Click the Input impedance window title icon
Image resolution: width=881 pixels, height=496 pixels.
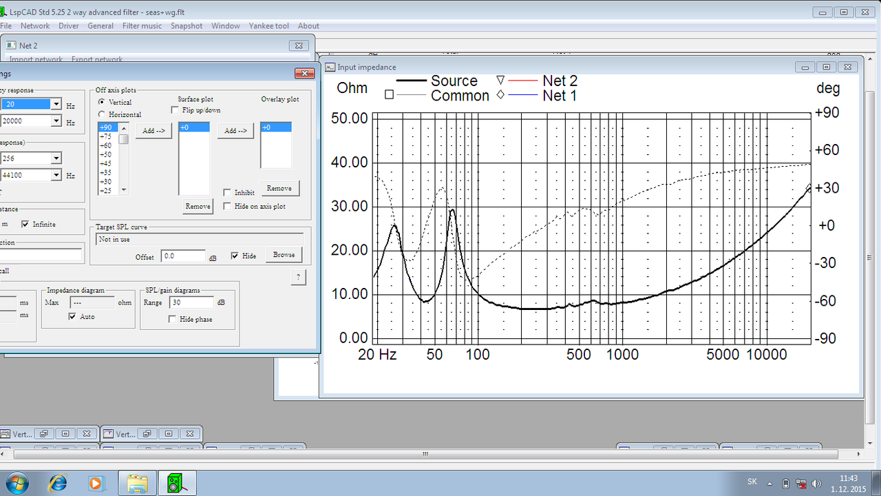pos(330,67)
